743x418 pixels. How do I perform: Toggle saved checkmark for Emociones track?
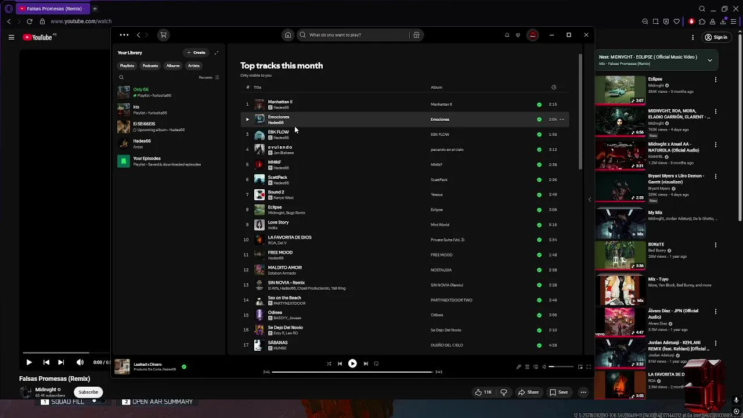point(539,120)
